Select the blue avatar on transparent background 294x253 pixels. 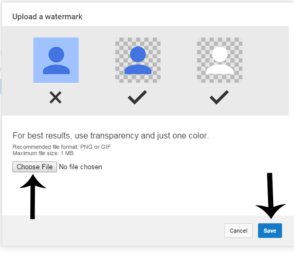pos(138,60)
